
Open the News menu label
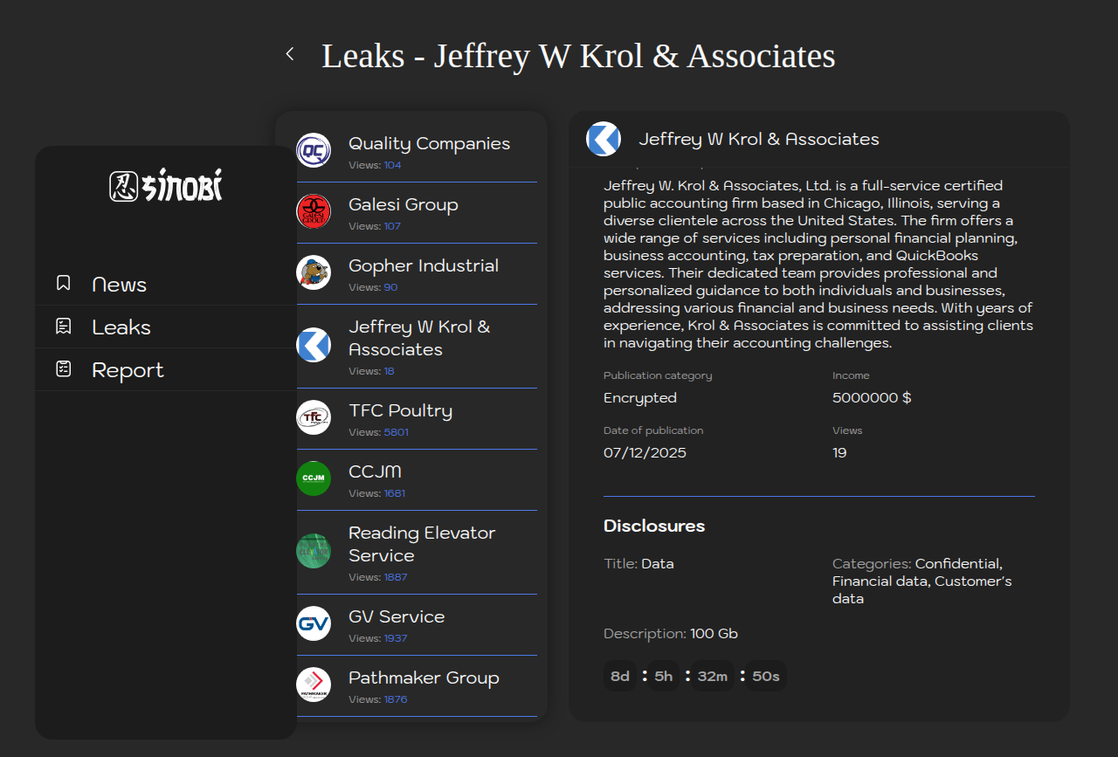click(x=119, y=285)
